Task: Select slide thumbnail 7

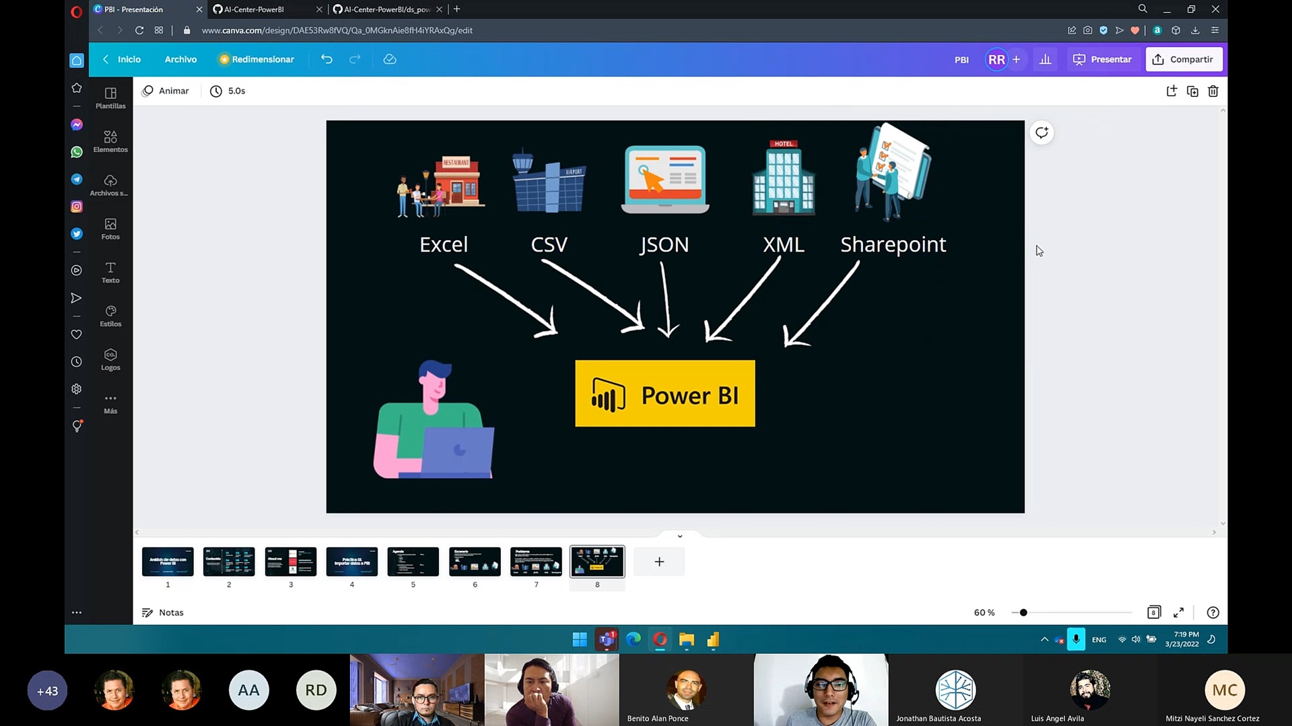Action: click(x=536, y=562)
